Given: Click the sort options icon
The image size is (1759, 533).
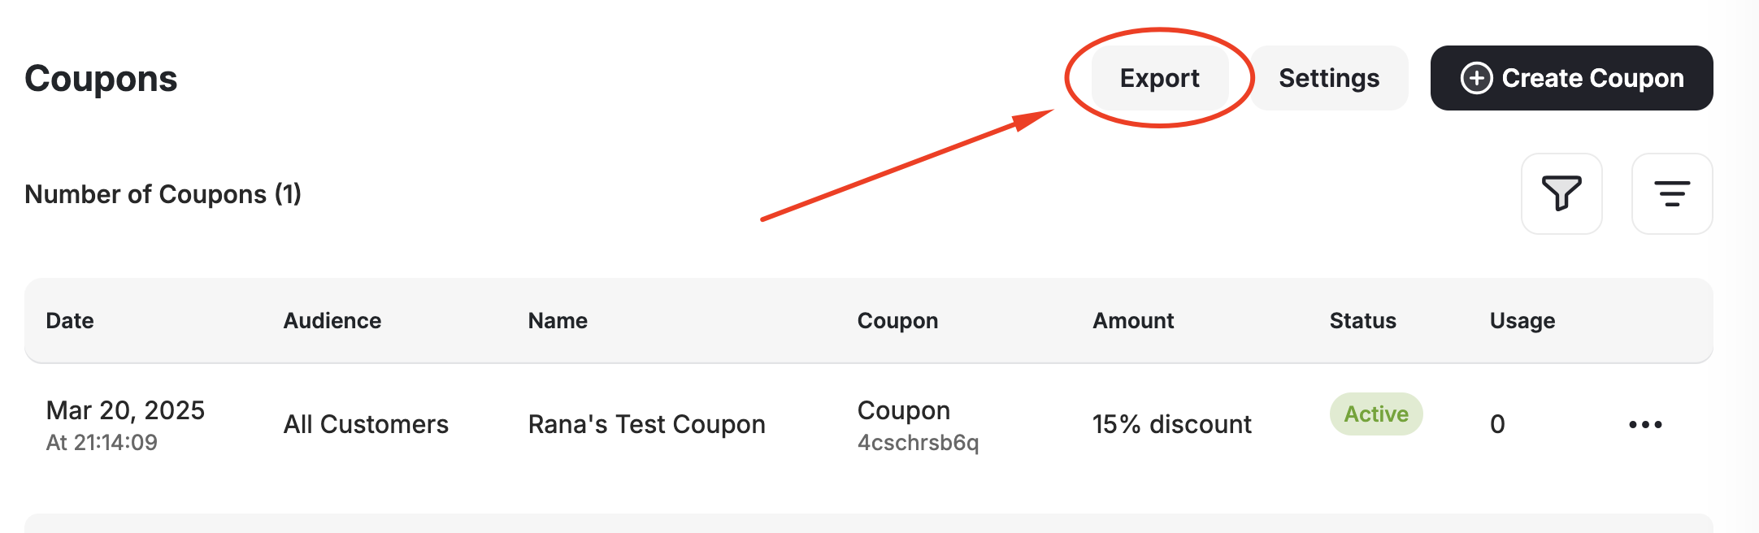Looking at the screenshot, I should (x=1671, y=194).
